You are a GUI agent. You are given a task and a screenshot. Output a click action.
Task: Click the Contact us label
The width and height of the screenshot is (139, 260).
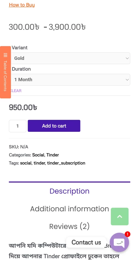(x=86, y=242)
